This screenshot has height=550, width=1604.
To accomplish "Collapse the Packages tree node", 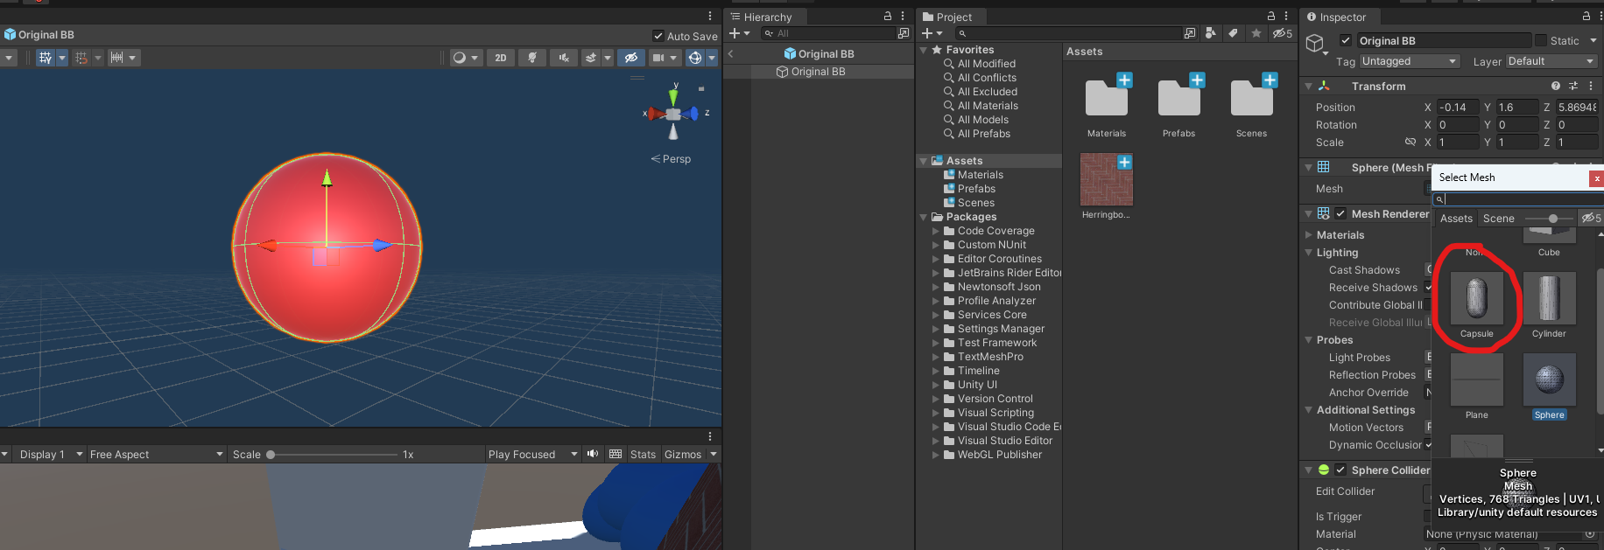I will (x=924, y=217).
